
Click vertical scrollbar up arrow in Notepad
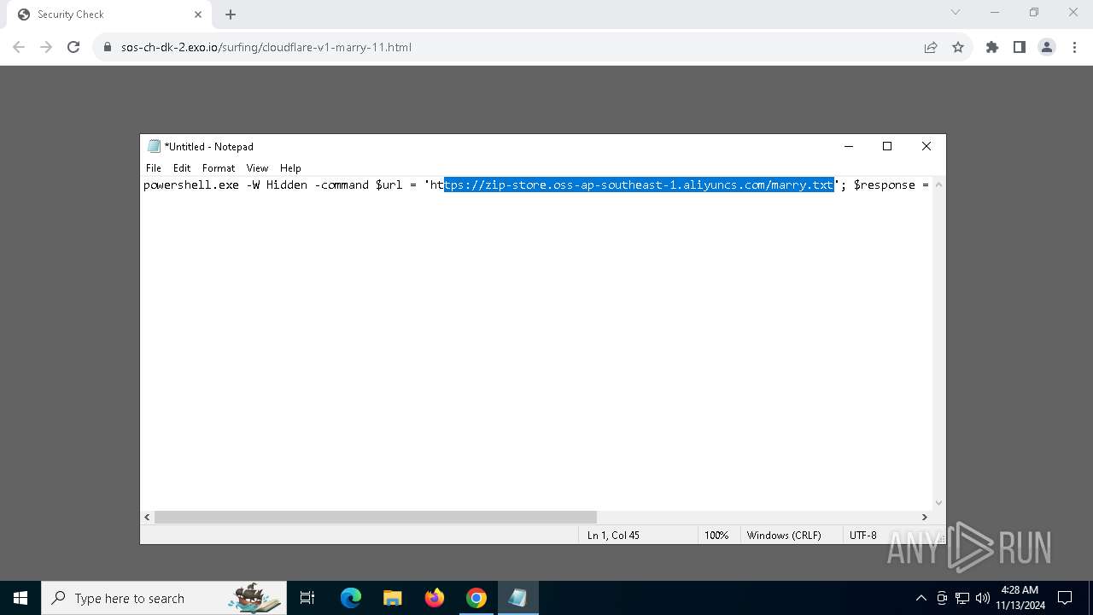(938, 184)
